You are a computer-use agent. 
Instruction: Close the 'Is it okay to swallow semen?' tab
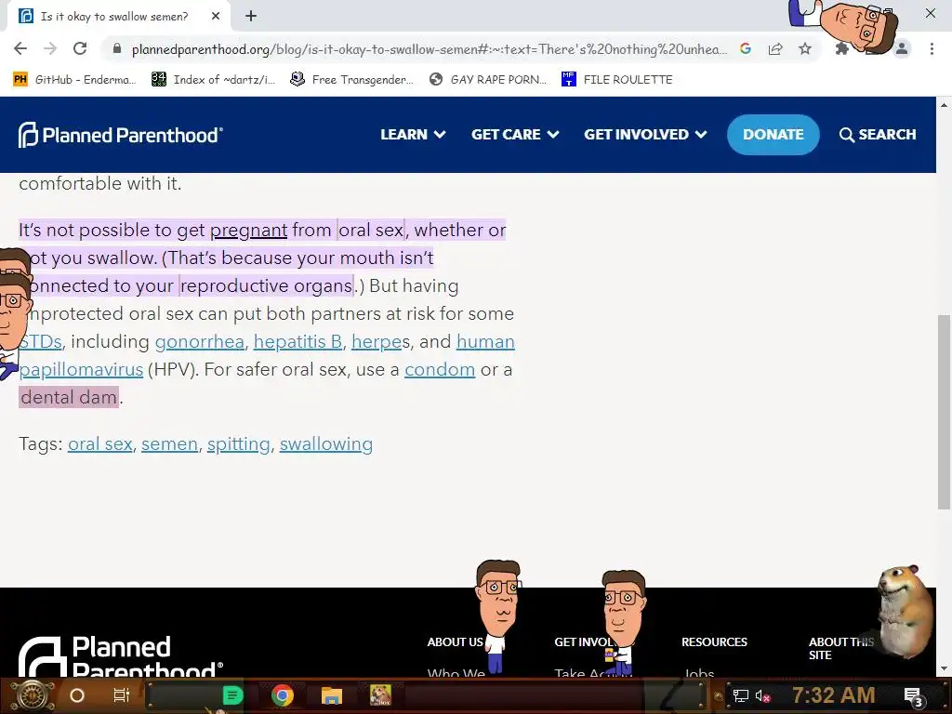coord(216,17)
